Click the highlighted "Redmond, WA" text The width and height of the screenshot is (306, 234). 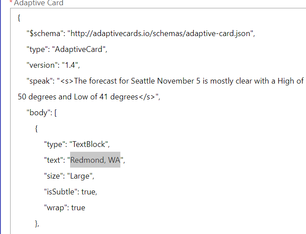click(95, 160)
